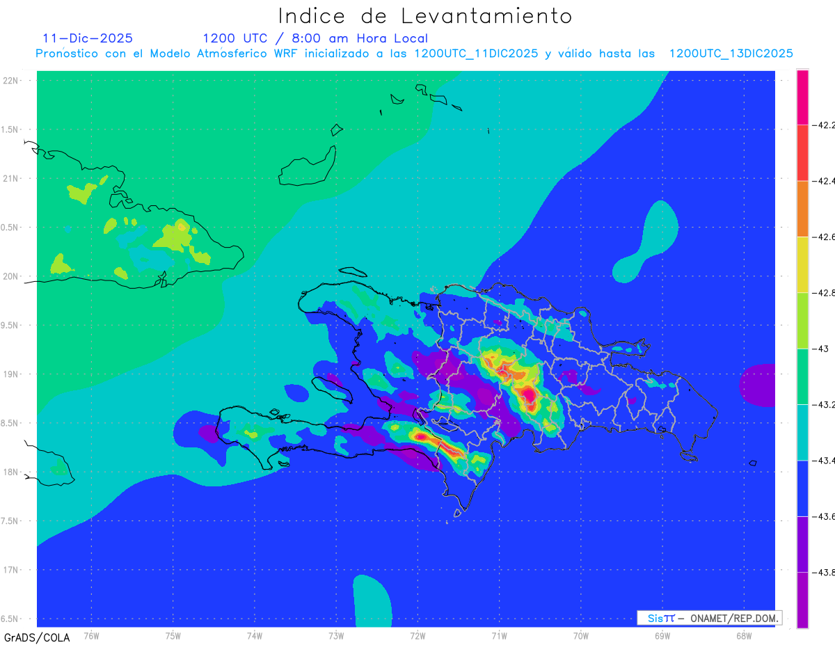Viewport: 835px width, 645px height.
Task: Click the "76W" longitude label
Action: [91, 635]
